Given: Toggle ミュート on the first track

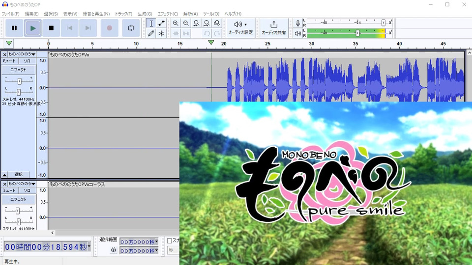Looking at the screenshot, I should [x=9, y=61].
